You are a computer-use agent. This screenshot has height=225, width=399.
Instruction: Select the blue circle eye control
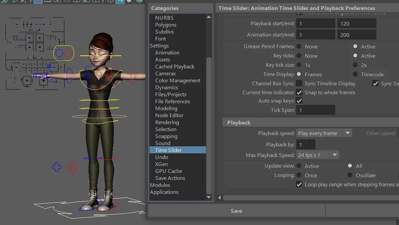point(59,53)
